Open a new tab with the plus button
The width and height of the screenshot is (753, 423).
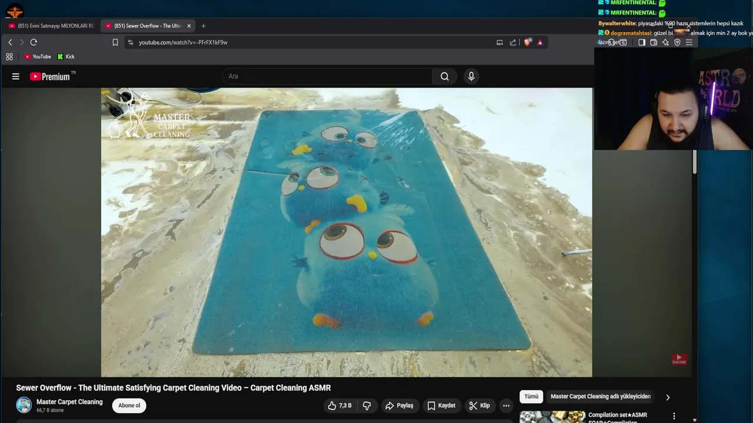[x=204, y=26]
